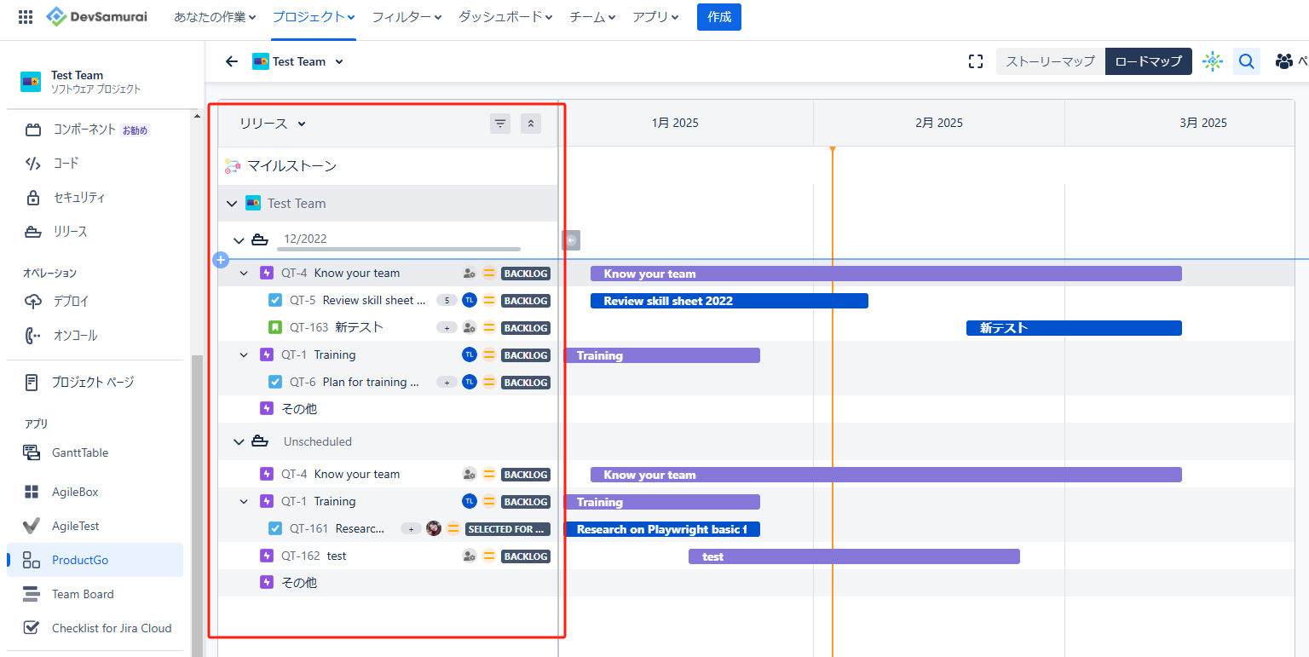The width and height of the screenshot is (1309, 657).
Task: Click the search magnifier icon
Action: point(1246,61)
